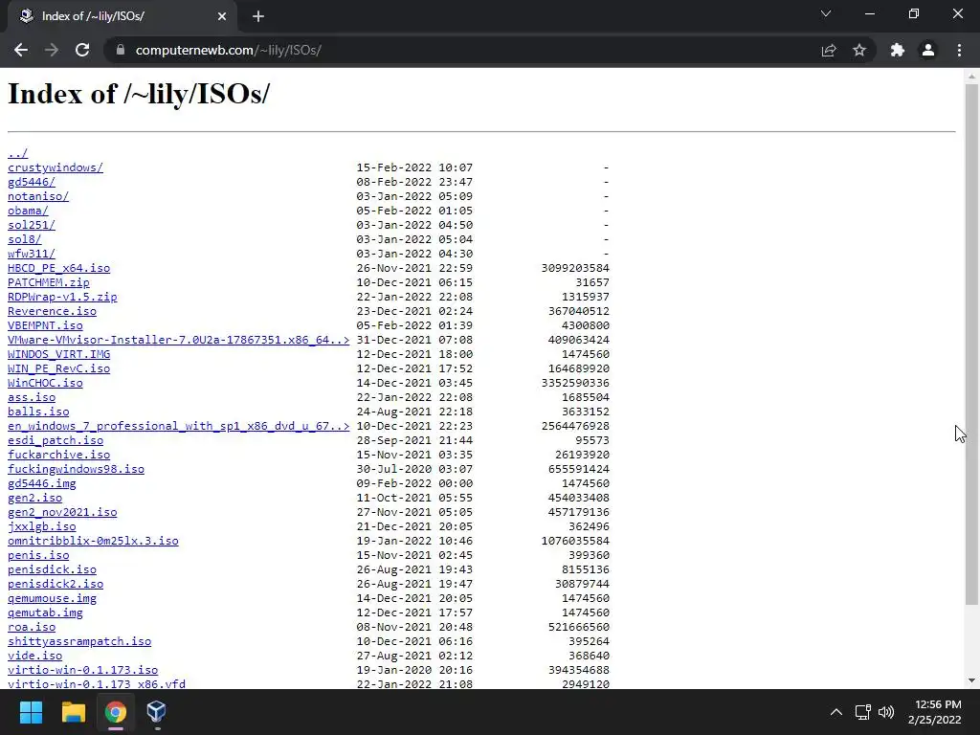This screenshot has width=980, height=735.
Task: Download WINDOS_VIRT.IMG
Action: [58, 354]
